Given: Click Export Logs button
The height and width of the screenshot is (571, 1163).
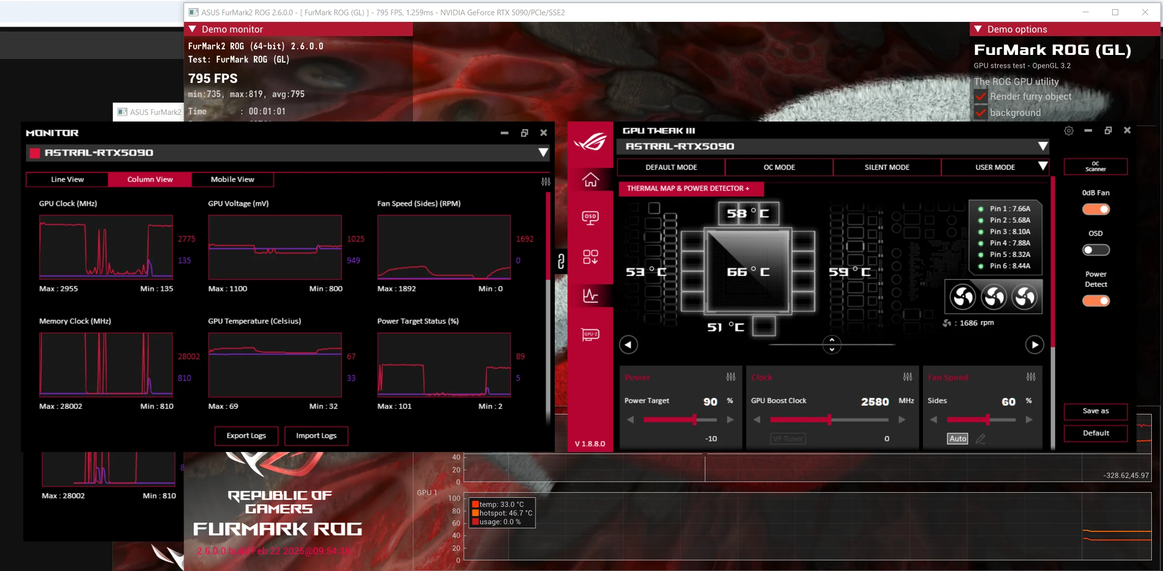Looking at the screenshot, I should coord(246,436).
